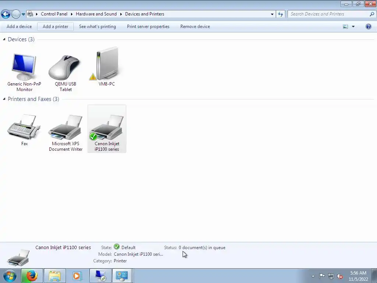The height and width of the screenshot is (283, 377).
Task: Click the Action Center flag tray icon
Action: 322,276
